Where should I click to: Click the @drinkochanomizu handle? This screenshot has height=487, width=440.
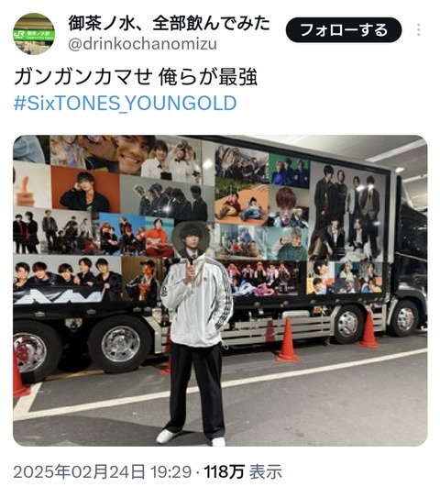tap(142, 44)
